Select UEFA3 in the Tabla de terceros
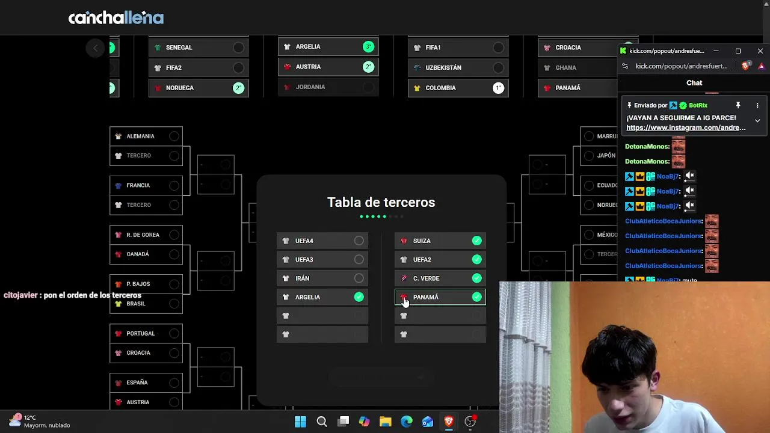 [x=322, y=259]
